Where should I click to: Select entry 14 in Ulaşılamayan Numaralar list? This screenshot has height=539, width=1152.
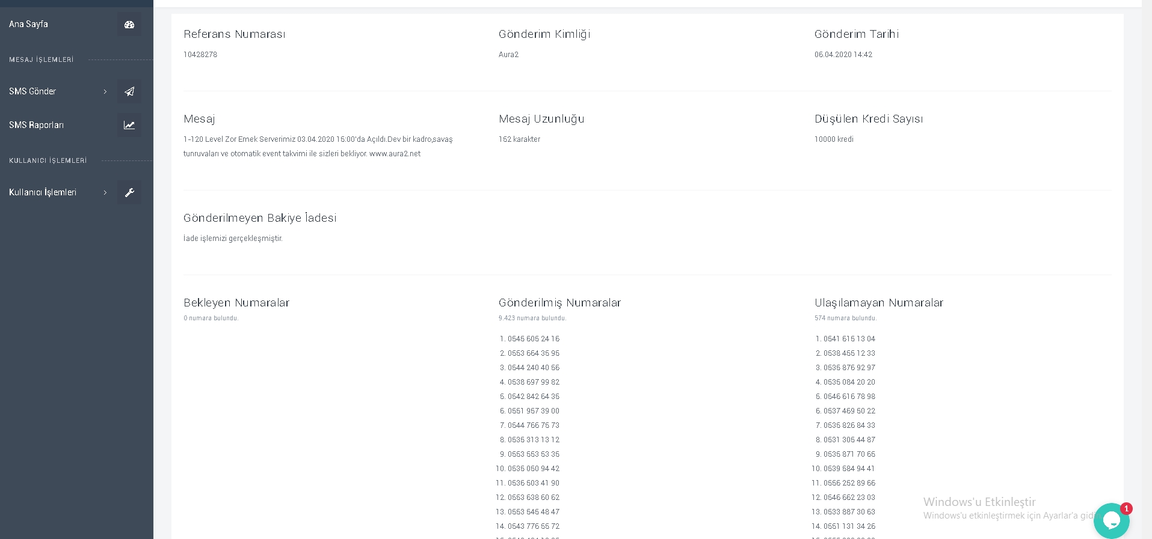[x=849, y=526]
